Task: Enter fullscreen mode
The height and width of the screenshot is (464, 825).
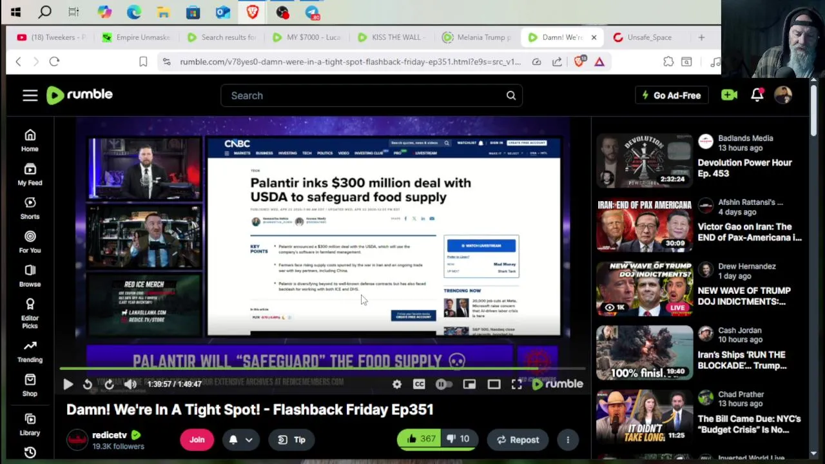Action: coord(516,384)
